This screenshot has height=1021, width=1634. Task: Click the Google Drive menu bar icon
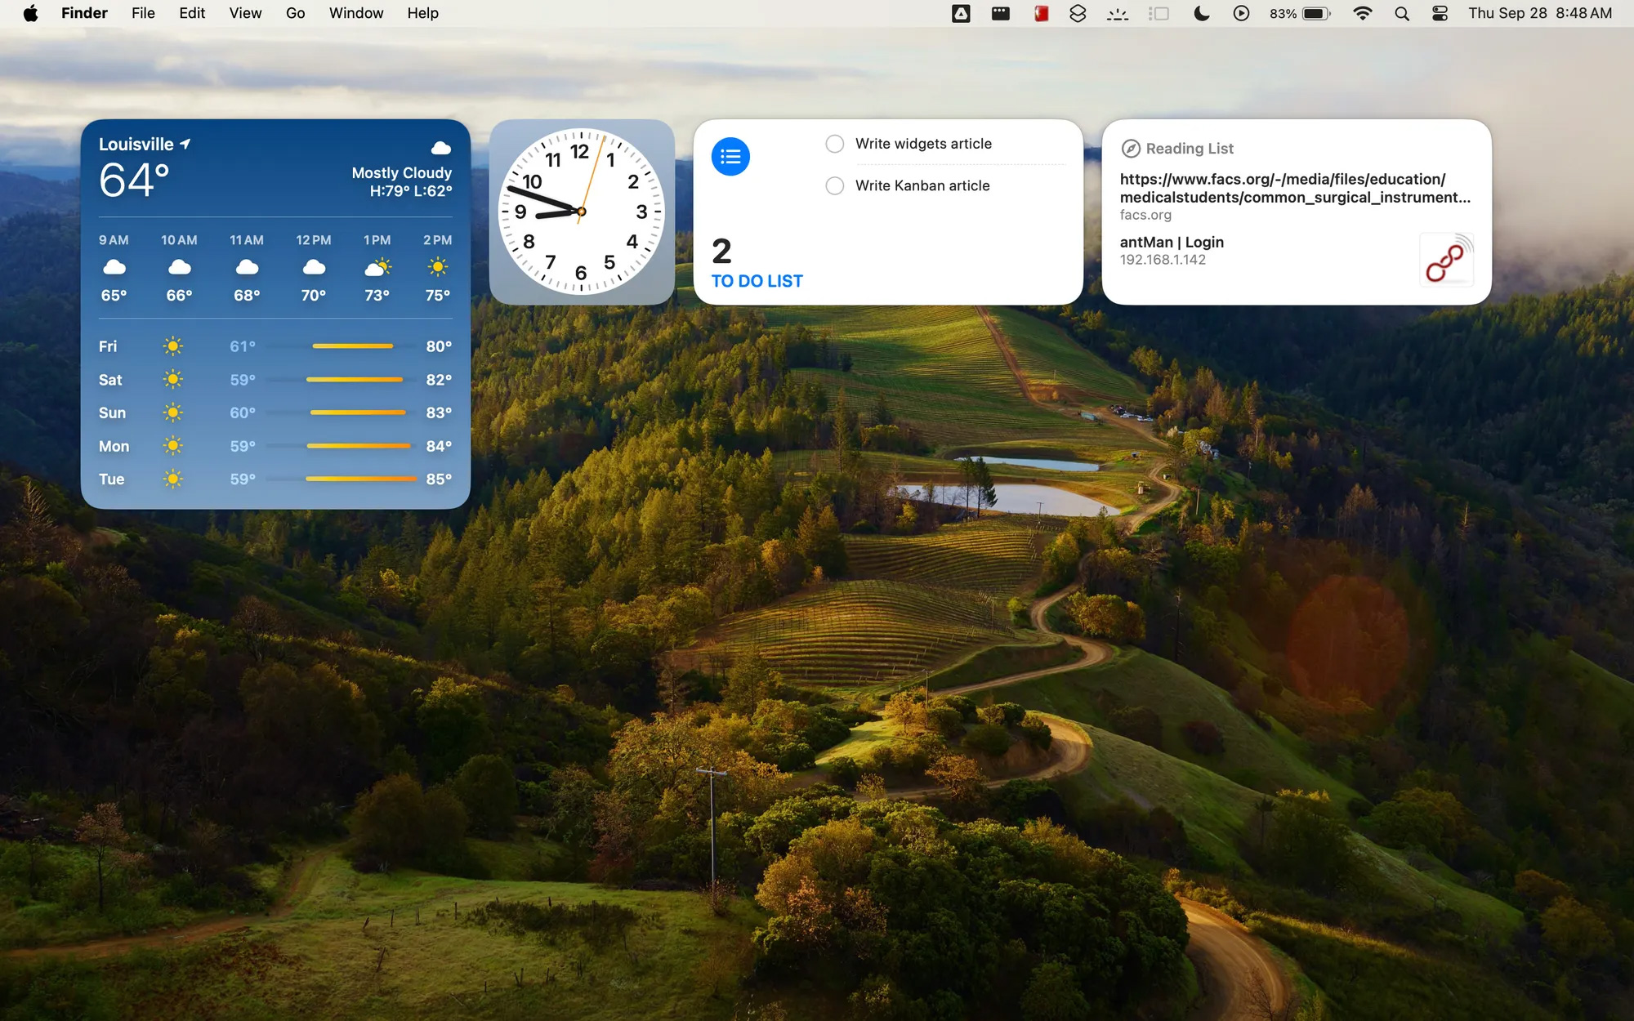pyautogui.click(x=961, y=13)
